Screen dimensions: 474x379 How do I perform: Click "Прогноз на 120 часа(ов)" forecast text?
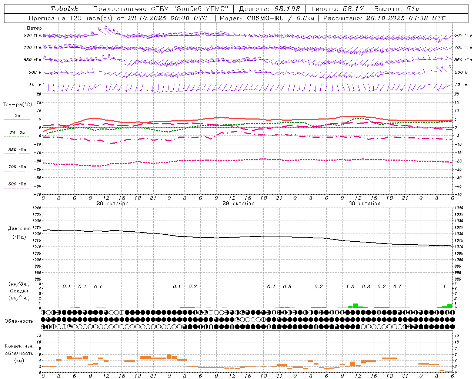click(x=71, y=18)
